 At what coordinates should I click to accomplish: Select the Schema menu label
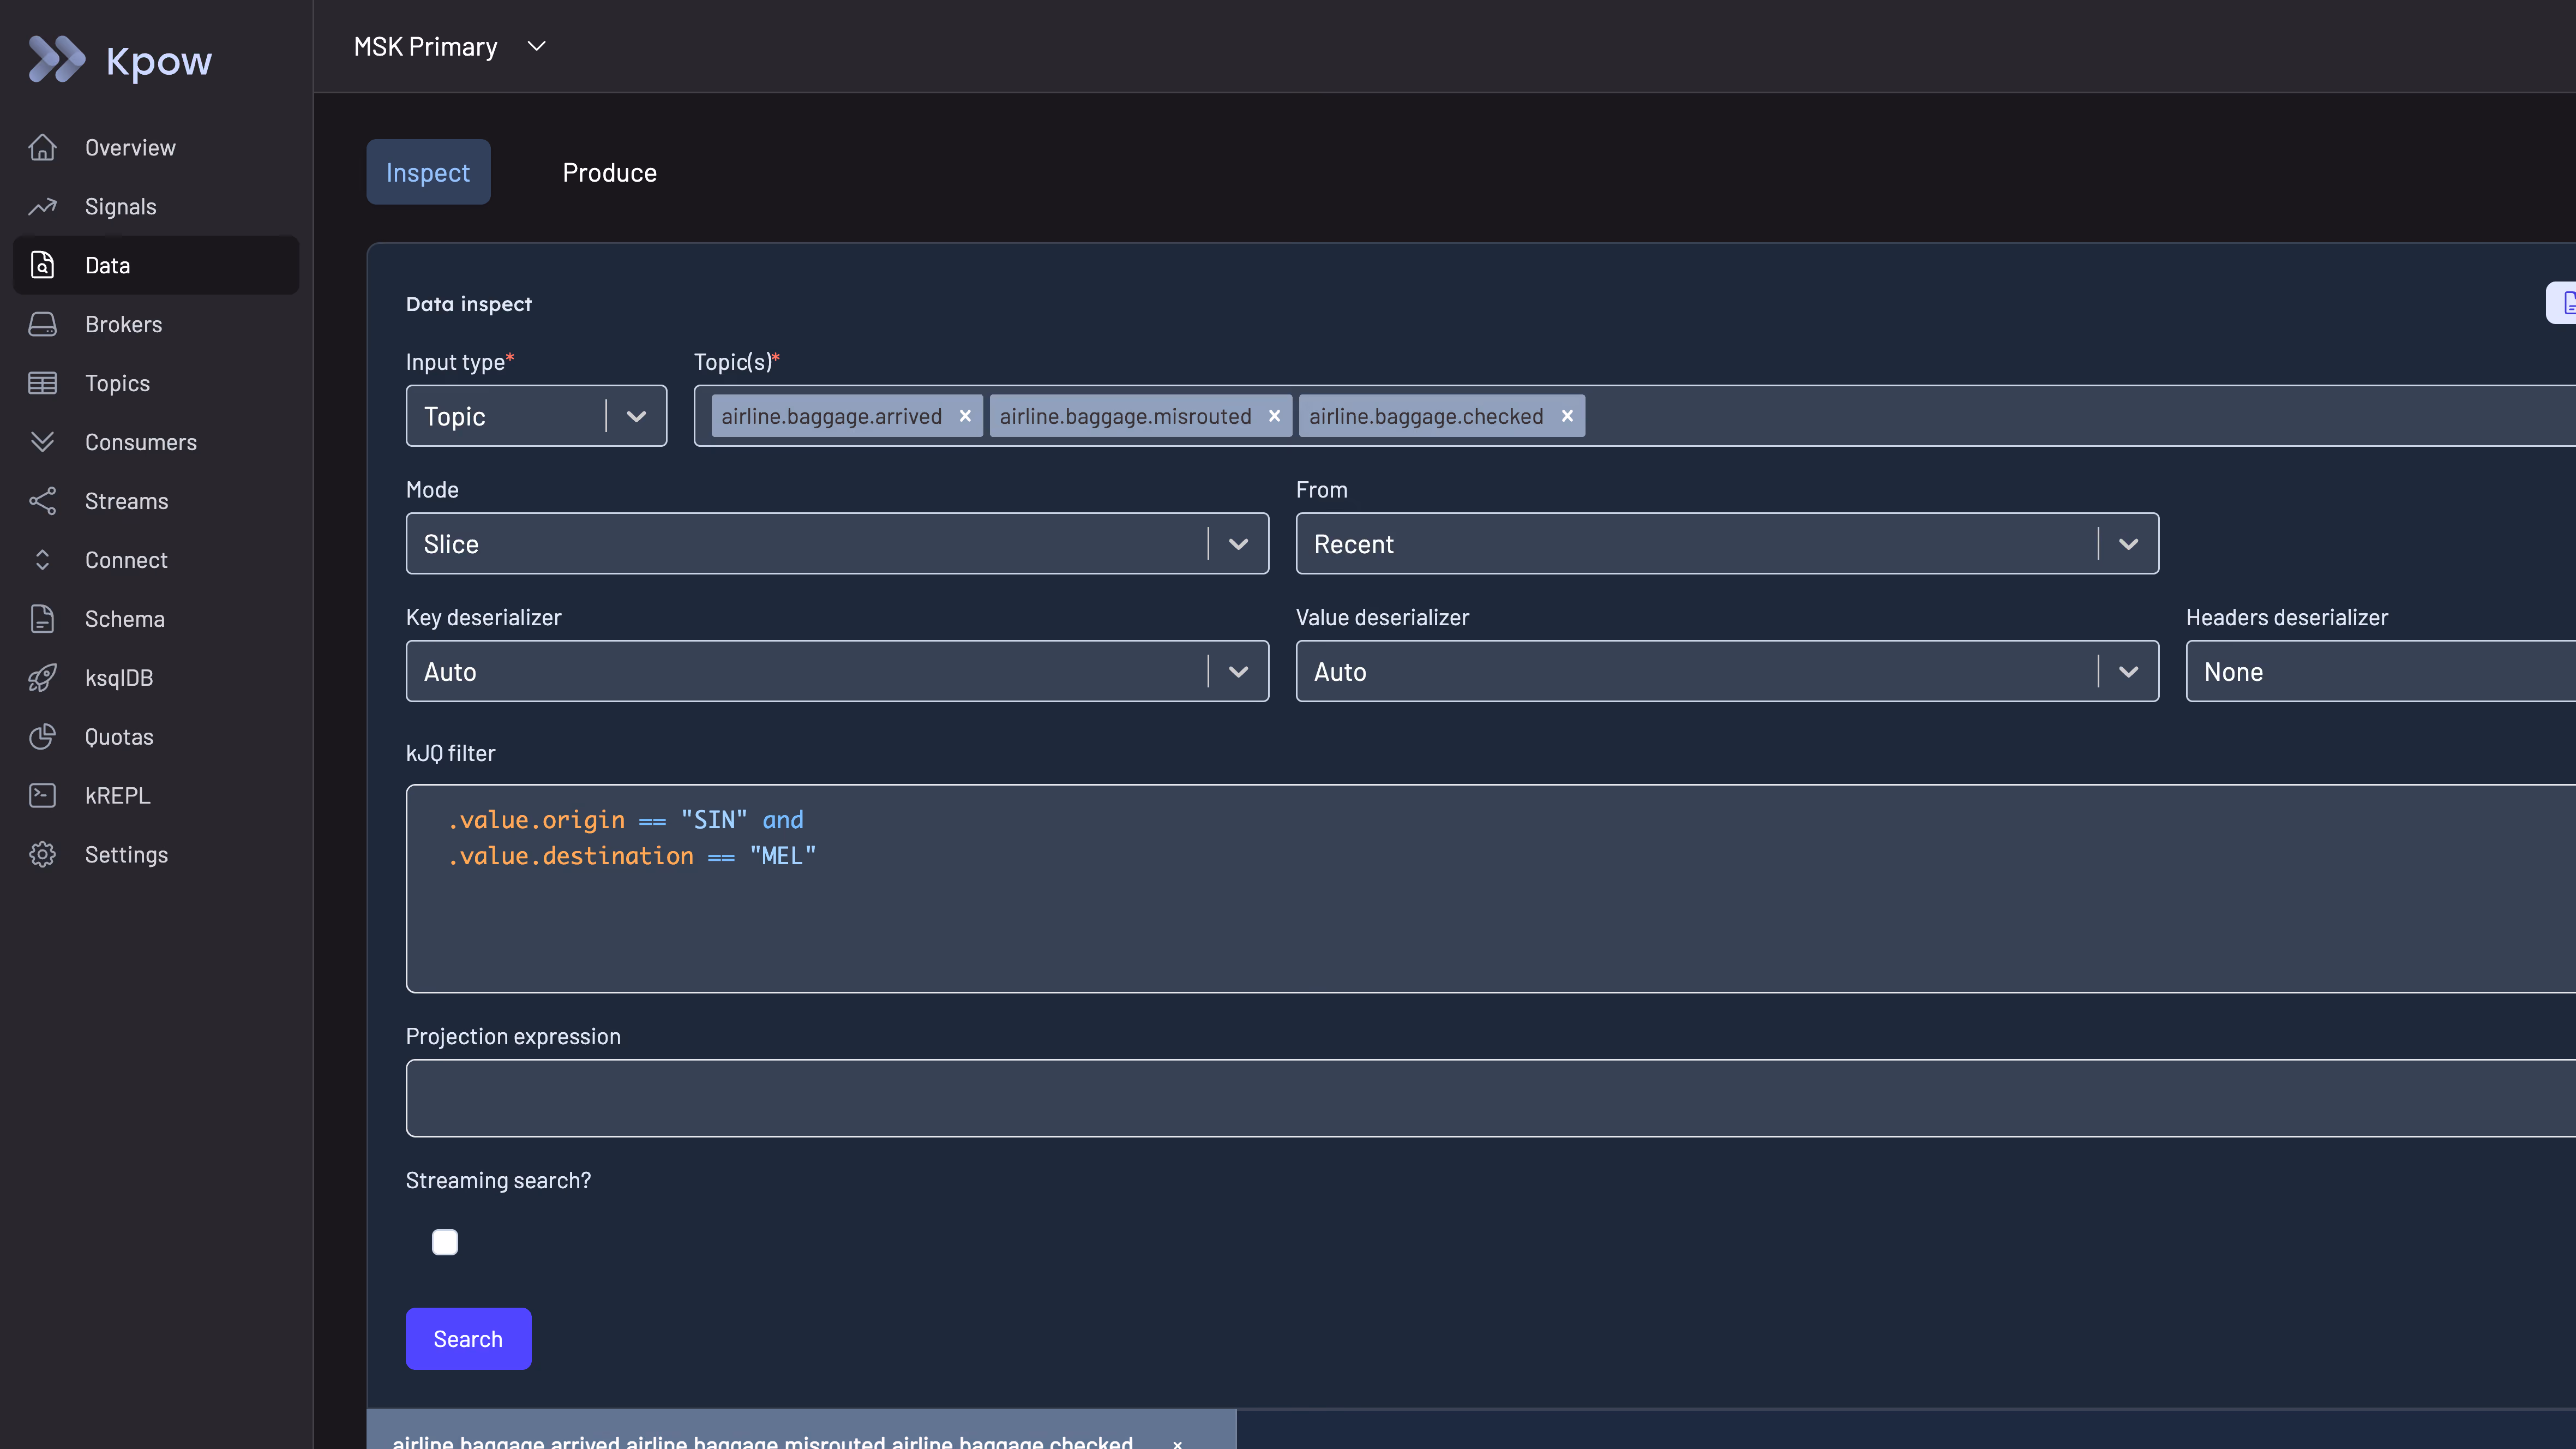point(124,619)
